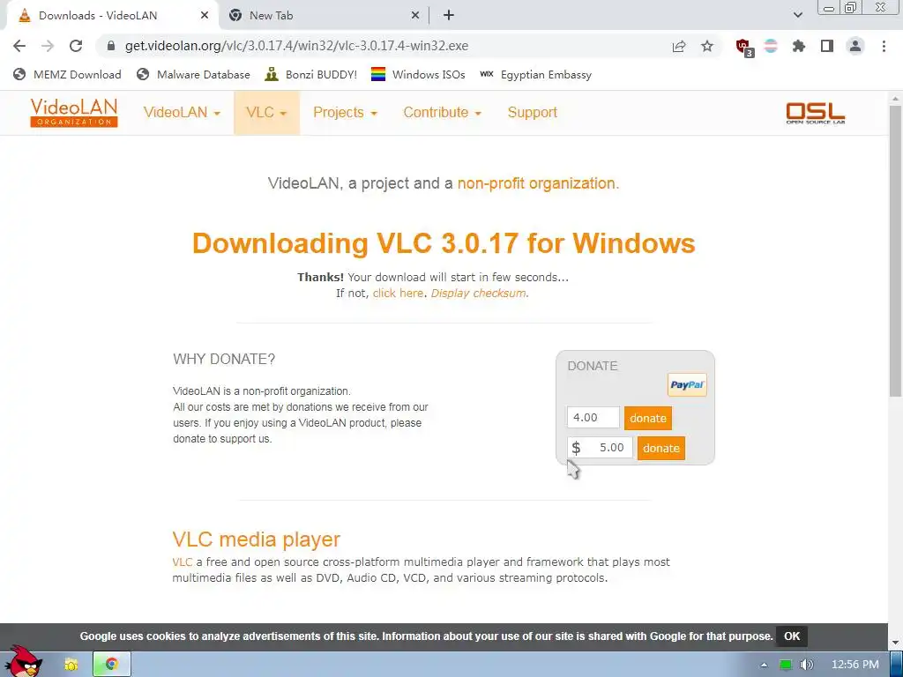The height and width of the screenshot is (677, 903).
Task: Open the Extensions puzzle menu
Action: 799,46
